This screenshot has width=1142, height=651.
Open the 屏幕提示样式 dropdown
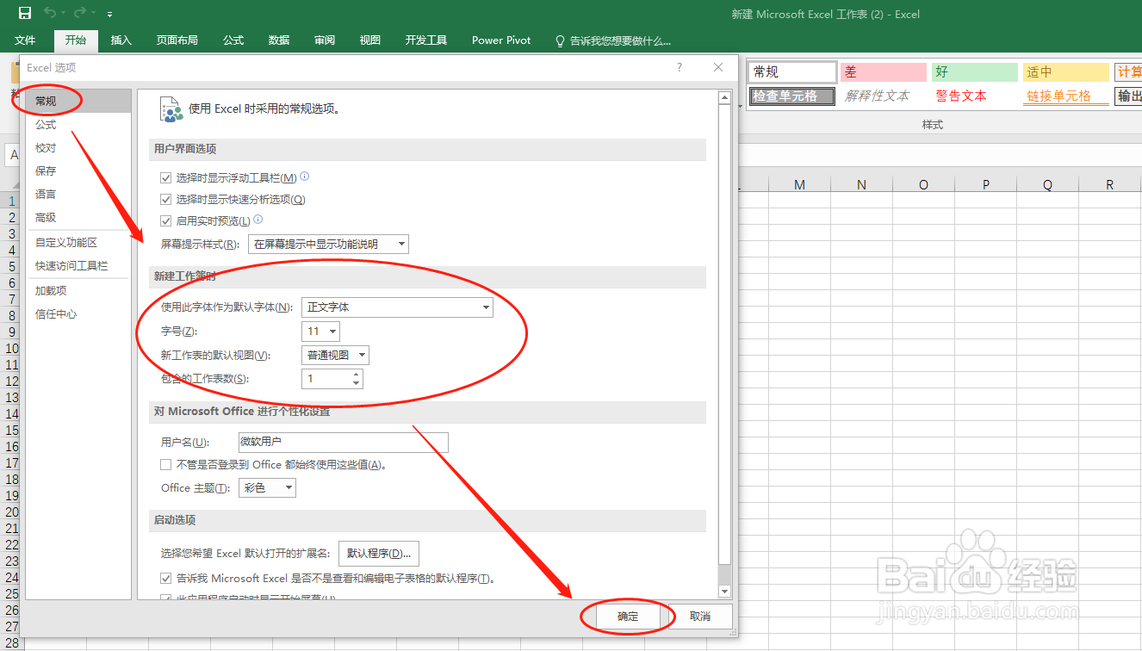tap(328, 244)
